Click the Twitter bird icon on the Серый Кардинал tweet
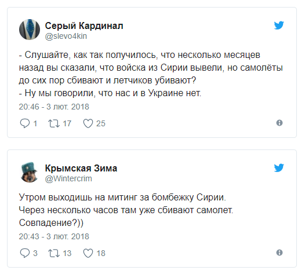 tap(279, 25)
